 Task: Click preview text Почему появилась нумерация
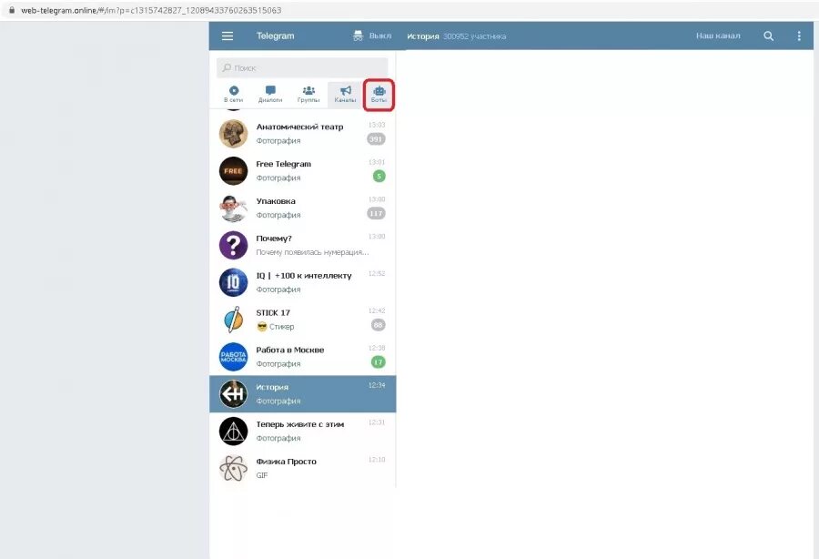(x=312, y=252)
